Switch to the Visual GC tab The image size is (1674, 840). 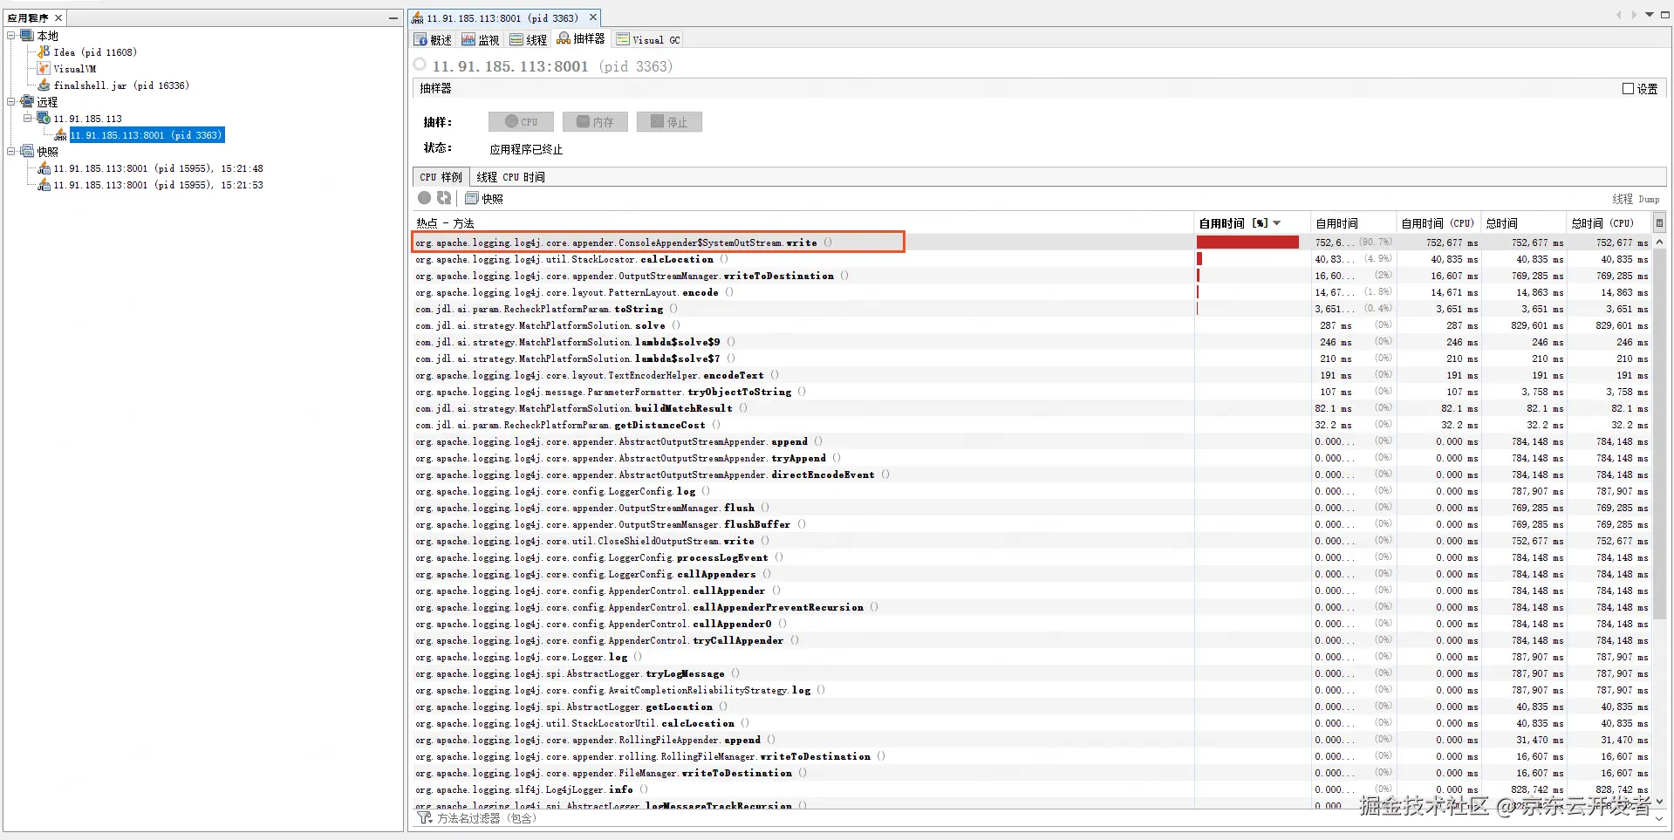[648, 39]
